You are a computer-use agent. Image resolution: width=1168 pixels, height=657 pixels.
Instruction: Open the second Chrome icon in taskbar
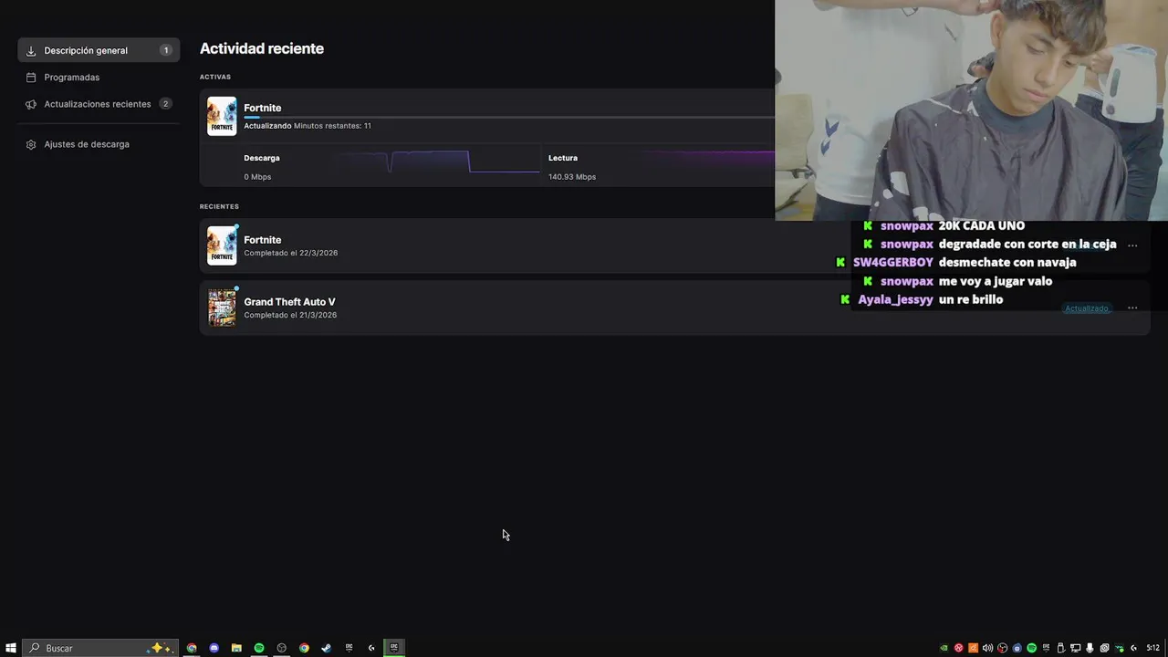pyautogui.click(x=304, y=648)
